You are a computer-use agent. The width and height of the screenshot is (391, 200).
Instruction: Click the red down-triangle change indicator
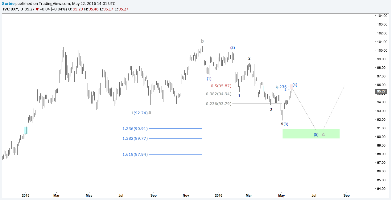[x=37, y=9]
